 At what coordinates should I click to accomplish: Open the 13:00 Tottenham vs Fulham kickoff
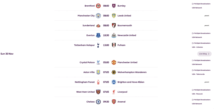pyautogui.click(x=106, y=45)
